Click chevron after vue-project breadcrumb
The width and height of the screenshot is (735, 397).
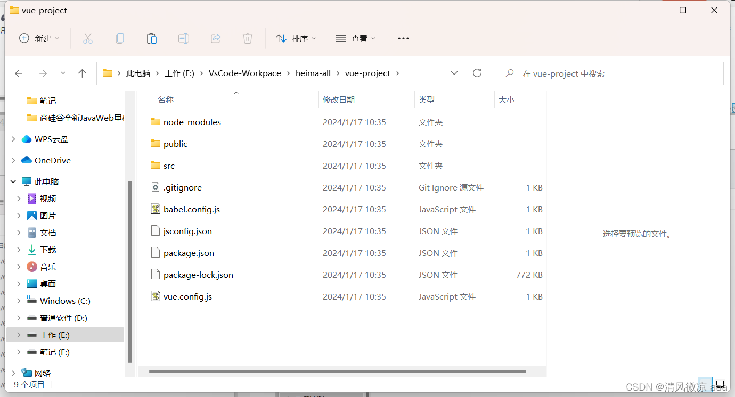[x=398, y=73]
